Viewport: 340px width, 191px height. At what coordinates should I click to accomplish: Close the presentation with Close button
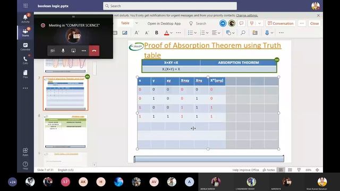tap(314, 23)
